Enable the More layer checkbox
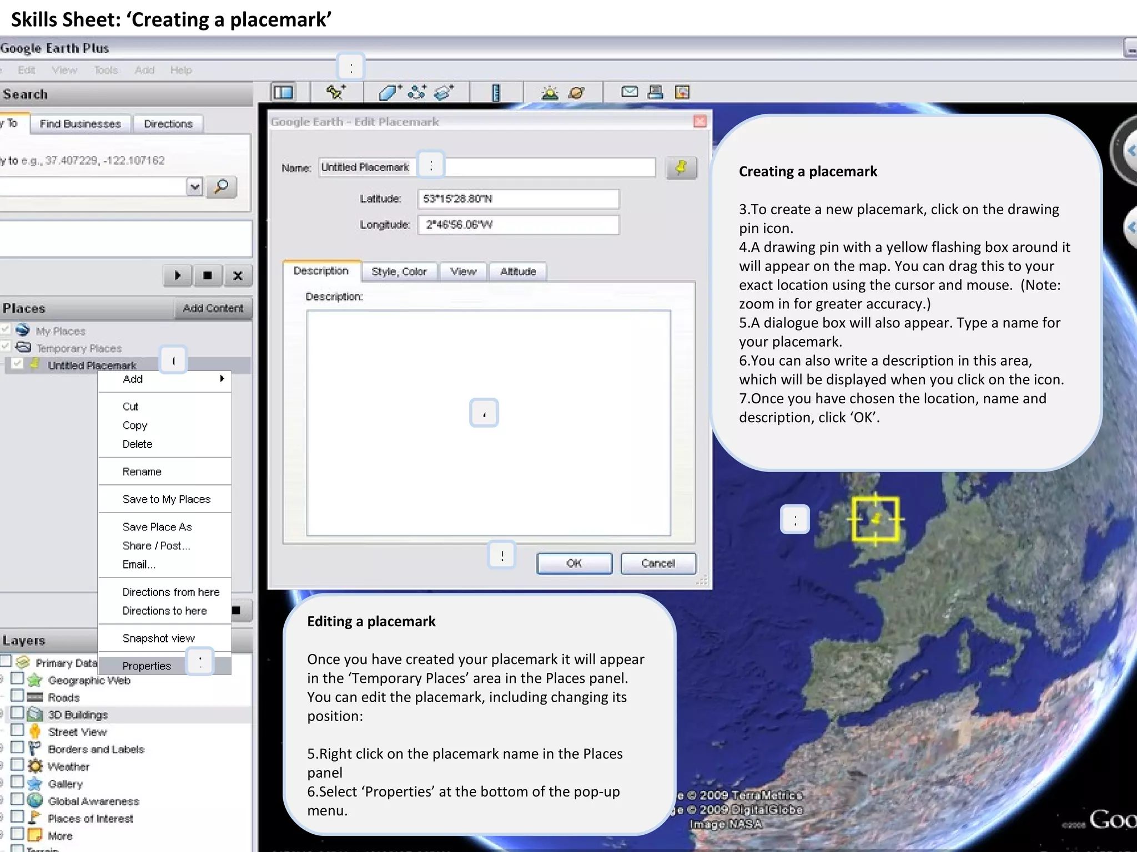Image resolution: width=1137 pixels, height=852 pixels. (17, 833)
